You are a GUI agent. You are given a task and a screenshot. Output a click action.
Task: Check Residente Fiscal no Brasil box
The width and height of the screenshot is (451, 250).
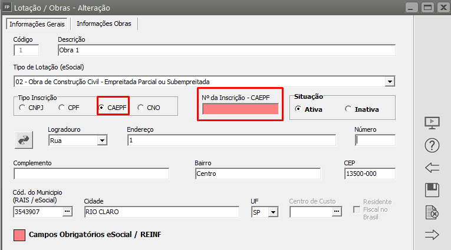click(356, 210)
